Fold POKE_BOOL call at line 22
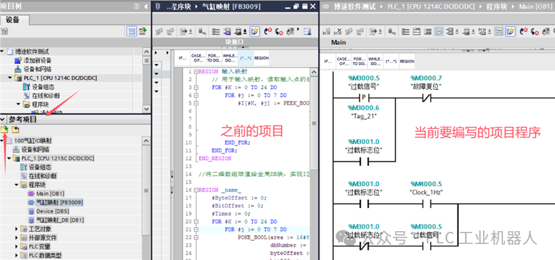 pos(196,238)
